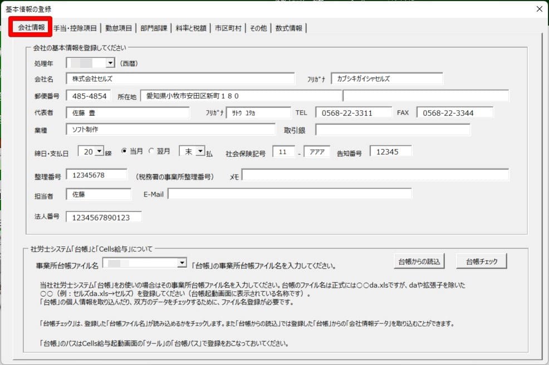Switch to the 手当・控除項目 tab

point(75,28)
